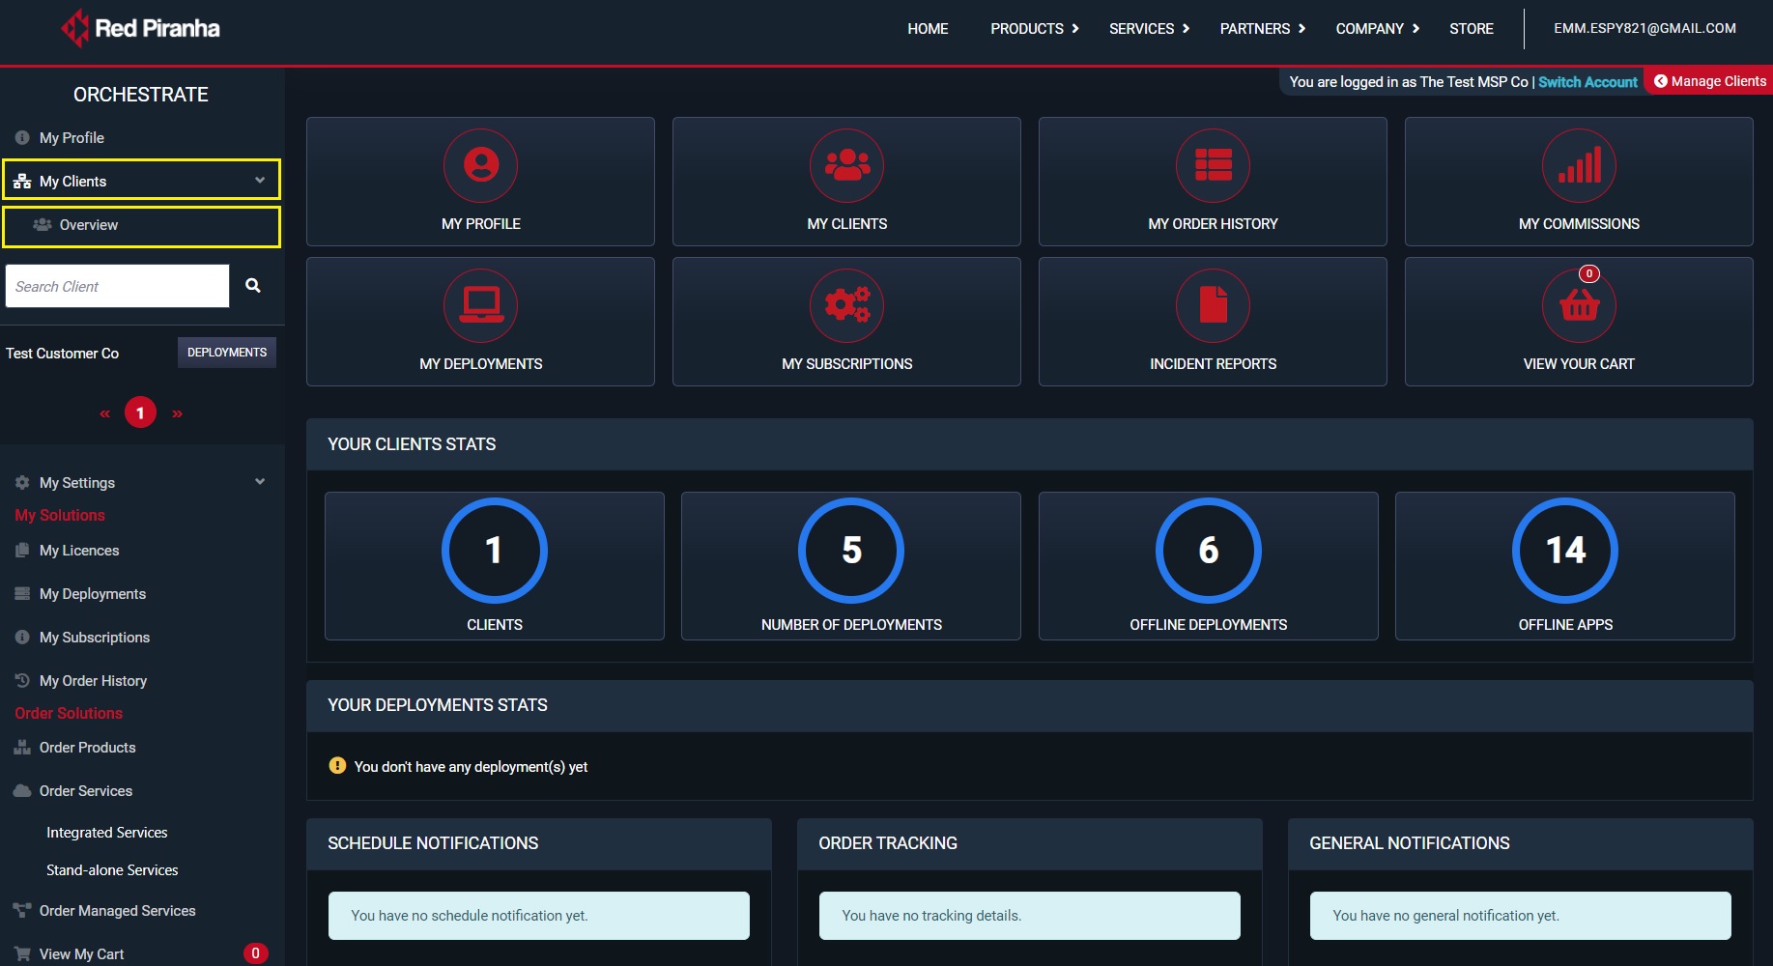Viewport: 1773px width, 966px height.
Task: Go to the Home menu item
Action: coord(928,28)
